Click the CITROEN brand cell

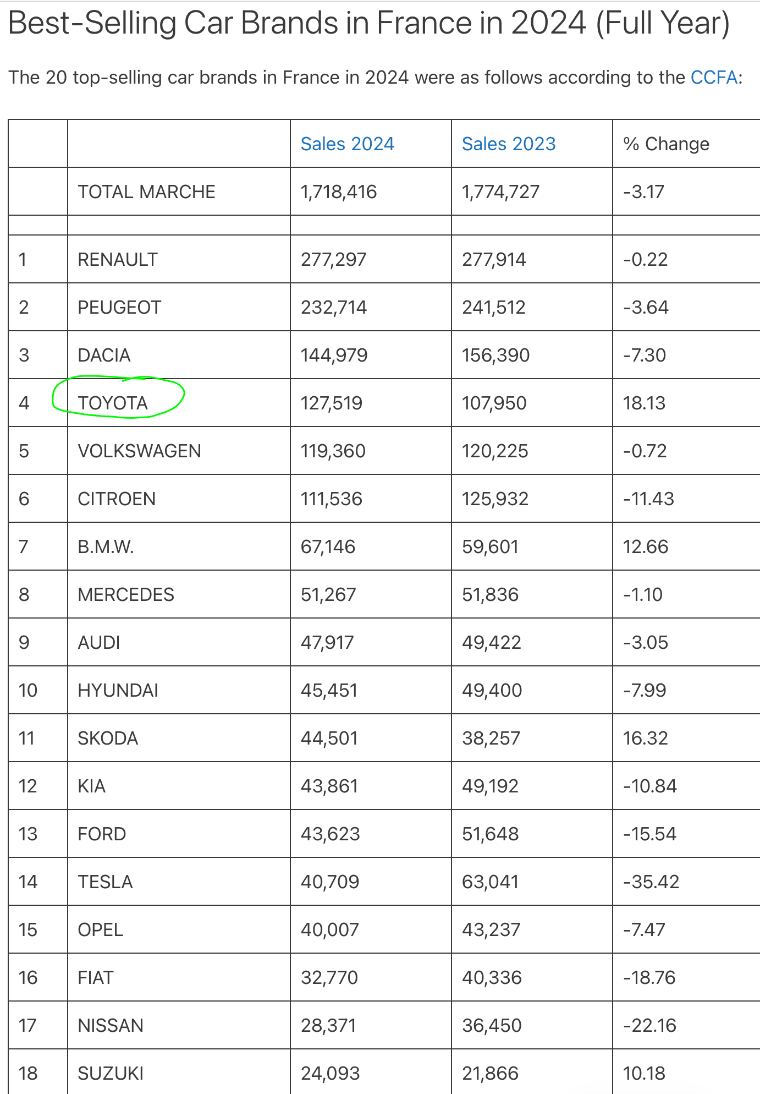pos(117,499)
